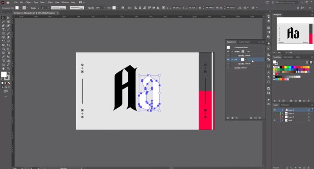This screenshot has width=314, height=169.
Task: Choose the Free Transform tool
Action: coord(8,45)
